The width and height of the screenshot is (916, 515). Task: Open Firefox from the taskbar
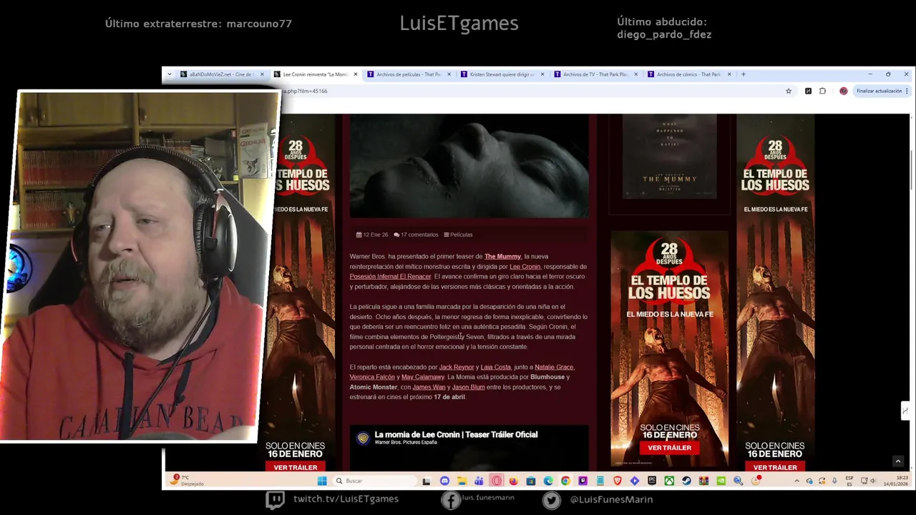[514, 481]
